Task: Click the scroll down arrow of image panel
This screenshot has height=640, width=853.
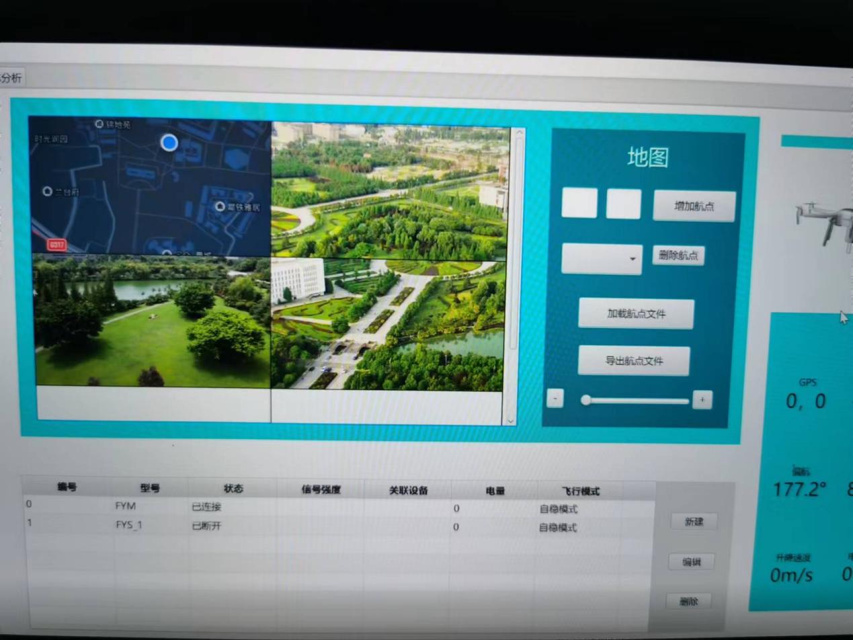Action: click(510, 420)
